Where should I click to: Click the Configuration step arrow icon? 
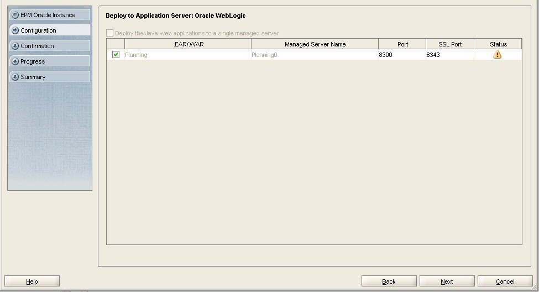(15, 30)
